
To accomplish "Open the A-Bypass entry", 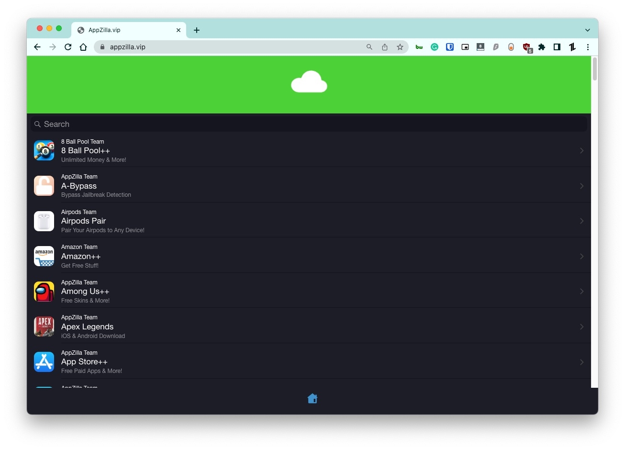I will [309, 186].
